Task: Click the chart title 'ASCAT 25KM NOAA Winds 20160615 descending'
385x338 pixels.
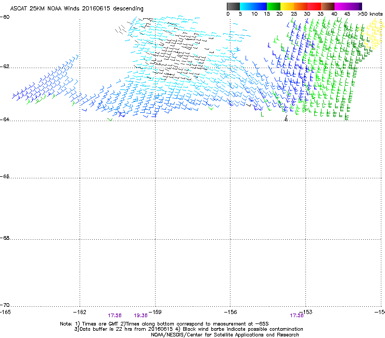Action: tap(76, 9)
